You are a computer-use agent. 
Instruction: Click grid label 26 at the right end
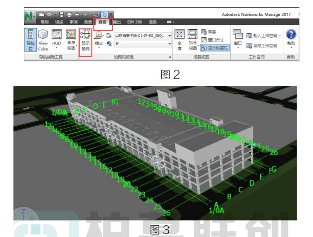tap(274, 152)
